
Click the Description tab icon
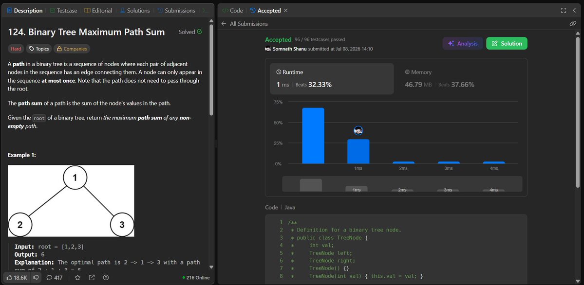(x=10, y=10)
